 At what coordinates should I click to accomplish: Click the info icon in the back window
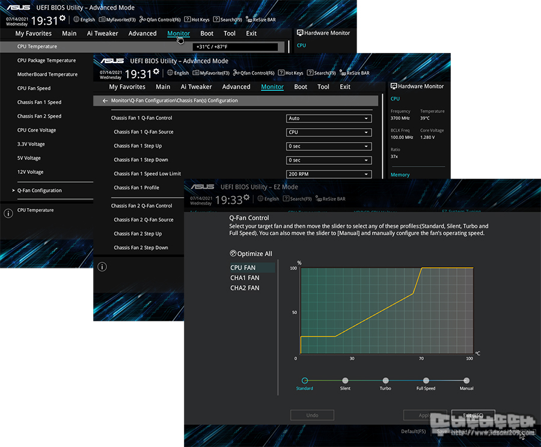point(8,214)
